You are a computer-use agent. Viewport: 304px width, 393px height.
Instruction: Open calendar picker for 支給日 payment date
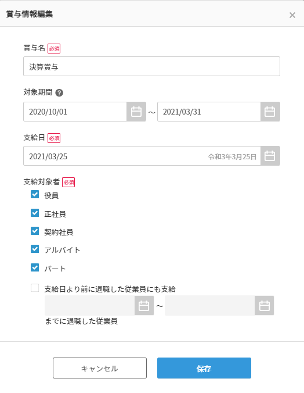tap(270, 156)
